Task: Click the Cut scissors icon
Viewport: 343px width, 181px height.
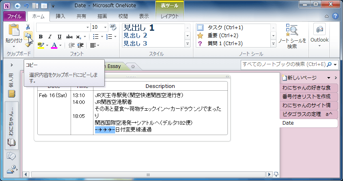Action: click(x=28, y=27)
